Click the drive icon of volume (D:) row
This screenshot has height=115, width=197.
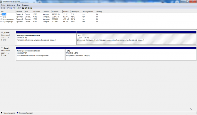pyautogui.click(x=1, y=17)
